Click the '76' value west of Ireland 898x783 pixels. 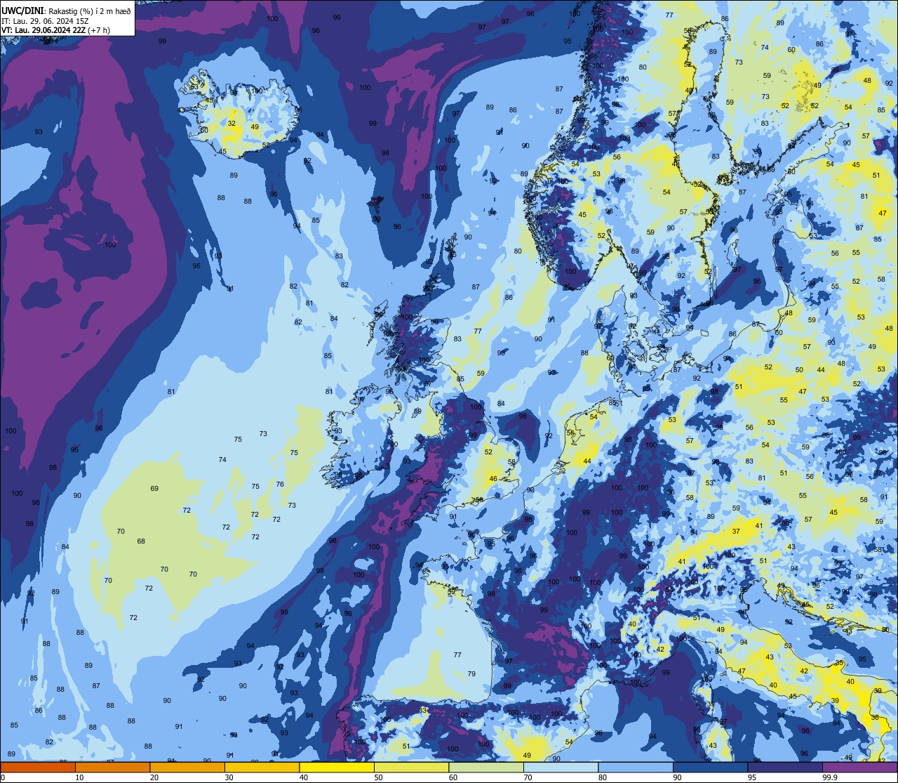(x=280, y=484)
